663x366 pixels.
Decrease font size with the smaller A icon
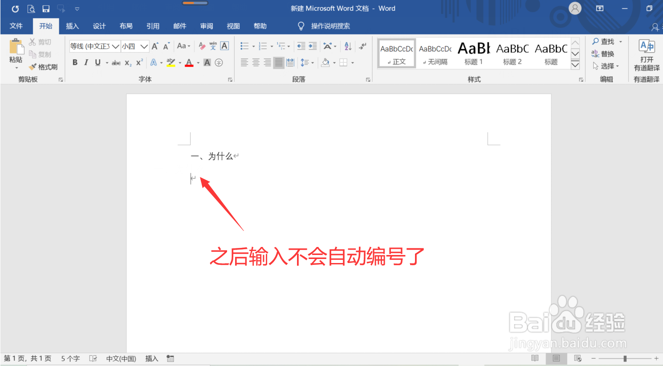click(166, 46)
